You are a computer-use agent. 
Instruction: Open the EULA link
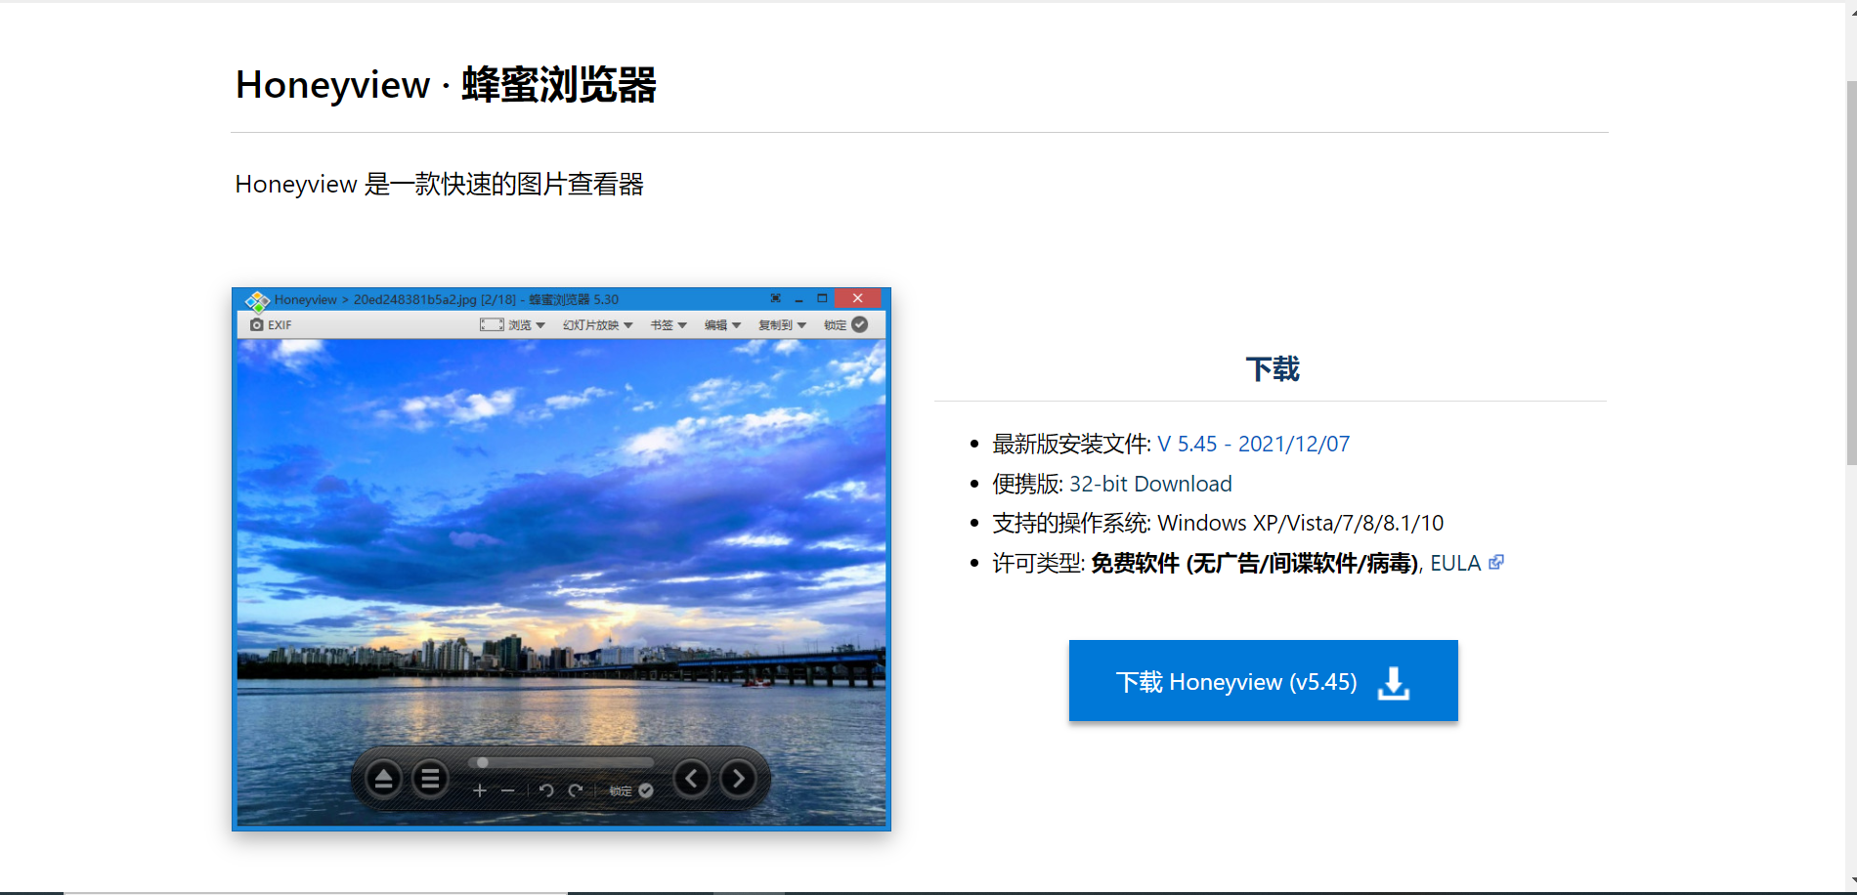coord(1455,563)
